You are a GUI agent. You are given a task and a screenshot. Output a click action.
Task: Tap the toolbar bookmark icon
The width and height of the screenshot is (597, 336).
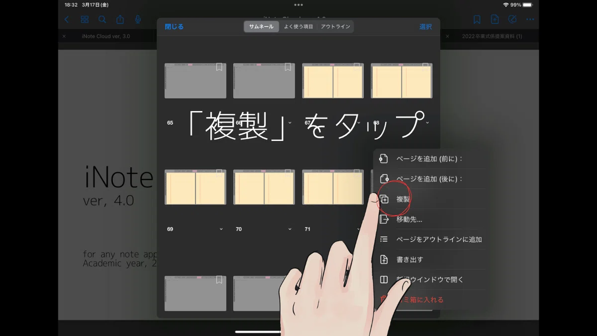[x=477, y=19]
